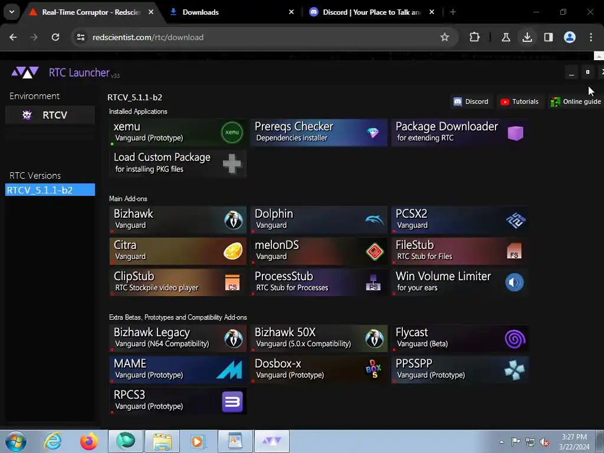Click the Bizhawk Vanguard hawk icon

[234, 221]
